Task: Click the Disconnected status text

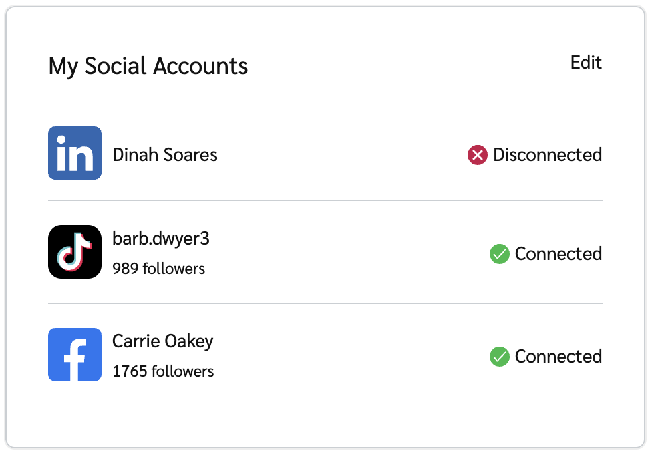Action: coord(547,155)
